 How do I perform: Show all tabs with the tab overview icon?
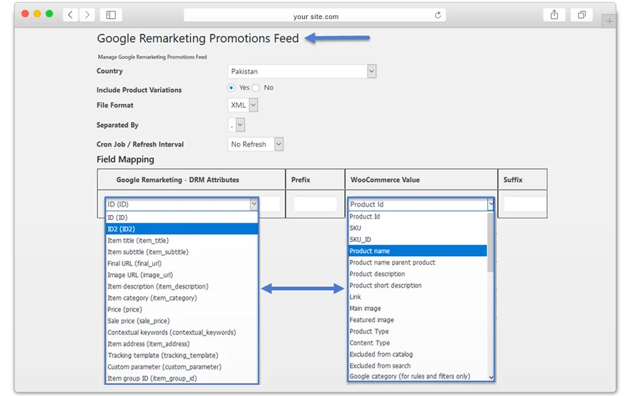click(x=582, y=15)
